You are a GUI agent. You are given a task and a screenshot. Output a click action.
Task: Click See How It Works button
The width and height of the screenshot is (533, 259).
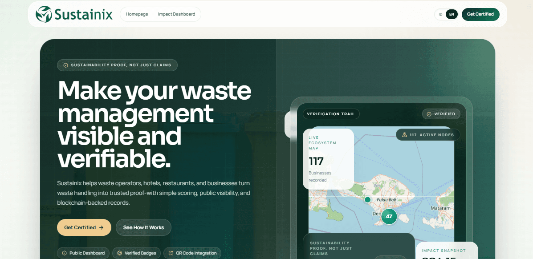click(143, 227)
